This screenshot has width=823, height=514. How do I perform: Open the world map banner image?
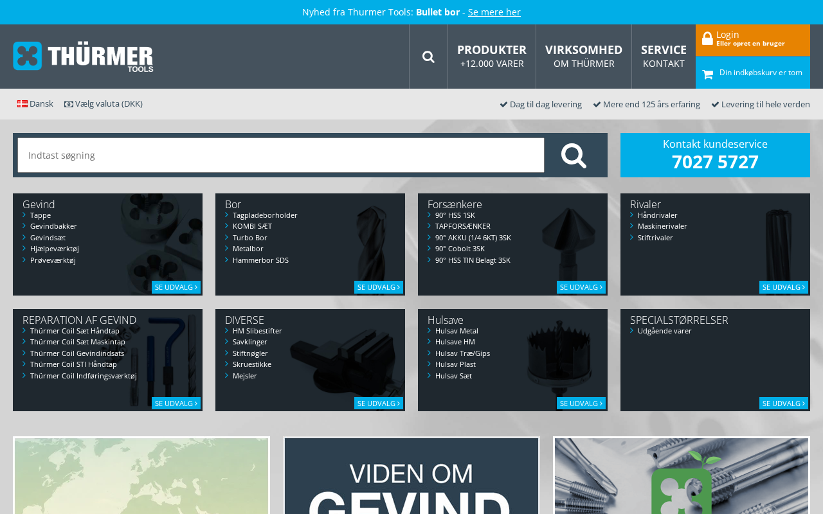(141, 475)
